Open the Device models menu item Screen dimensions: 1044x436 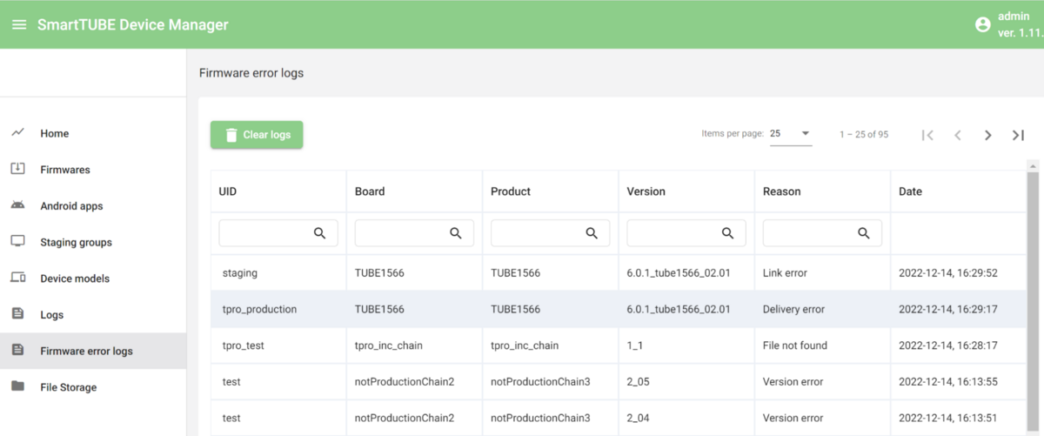point(93,278)
